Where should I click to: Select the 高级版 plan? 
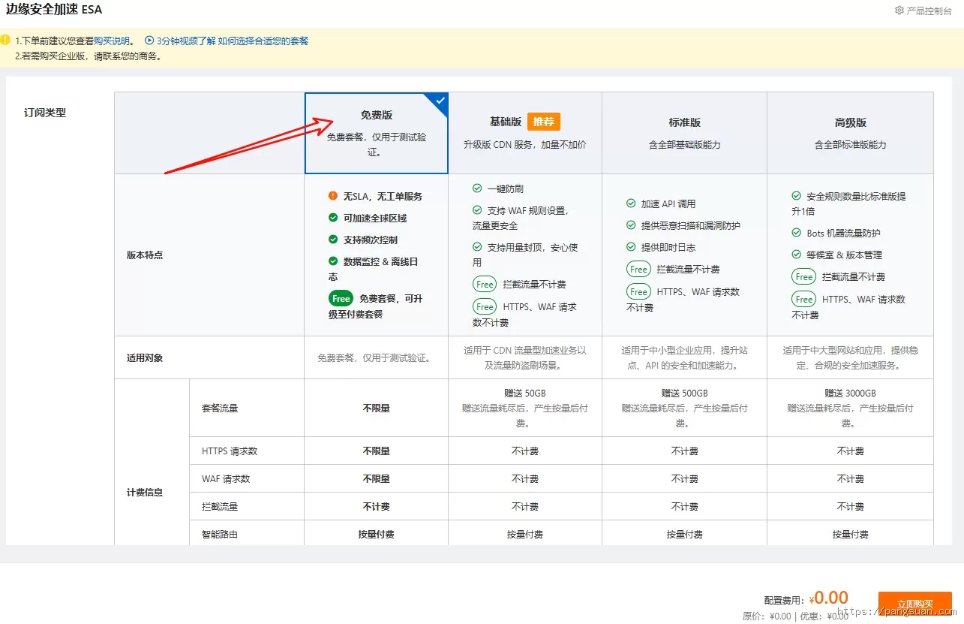[850, 133]
